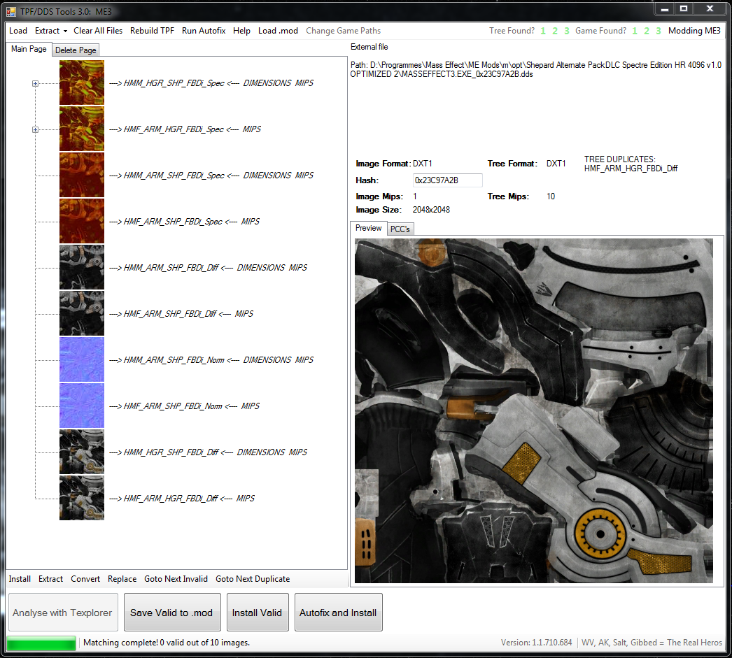Open the Load menu

click(18, 31)
